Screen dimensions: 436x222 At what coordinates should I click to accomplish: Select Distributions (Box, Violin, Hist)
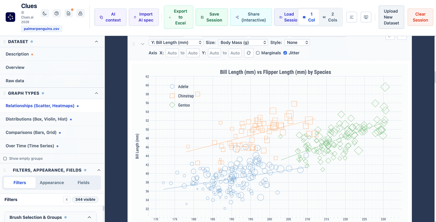point(37,119)
